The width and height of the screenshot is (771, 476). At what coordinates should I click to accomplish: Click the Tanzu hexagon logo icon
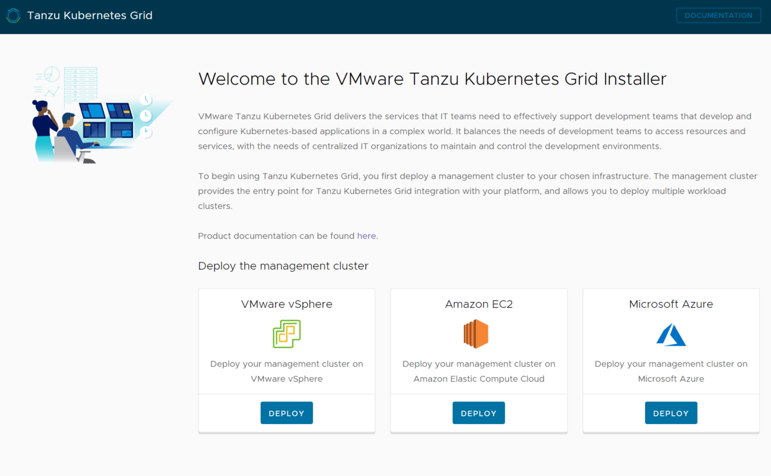[x=13, y=15]
